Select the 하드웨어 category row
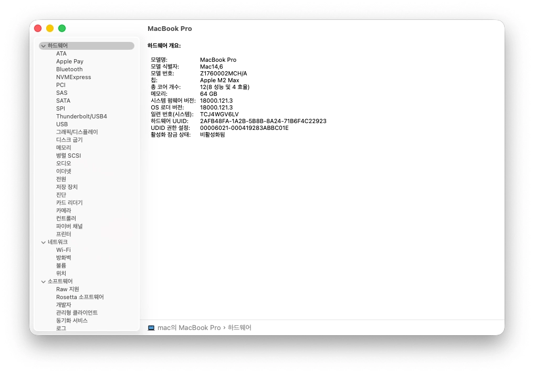534x374 pixels. click(87, 46)
